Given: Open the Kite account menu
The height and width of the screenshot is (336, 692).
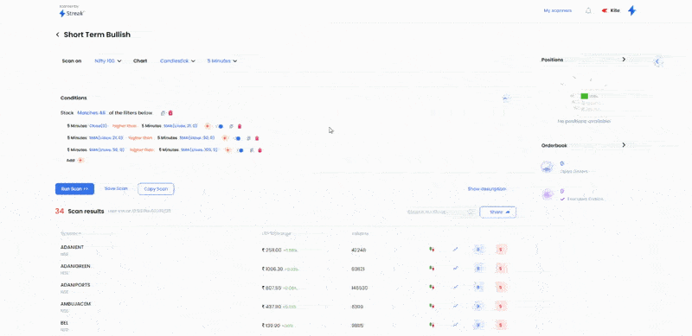Looking at the screenshot, I should [612, 10].
